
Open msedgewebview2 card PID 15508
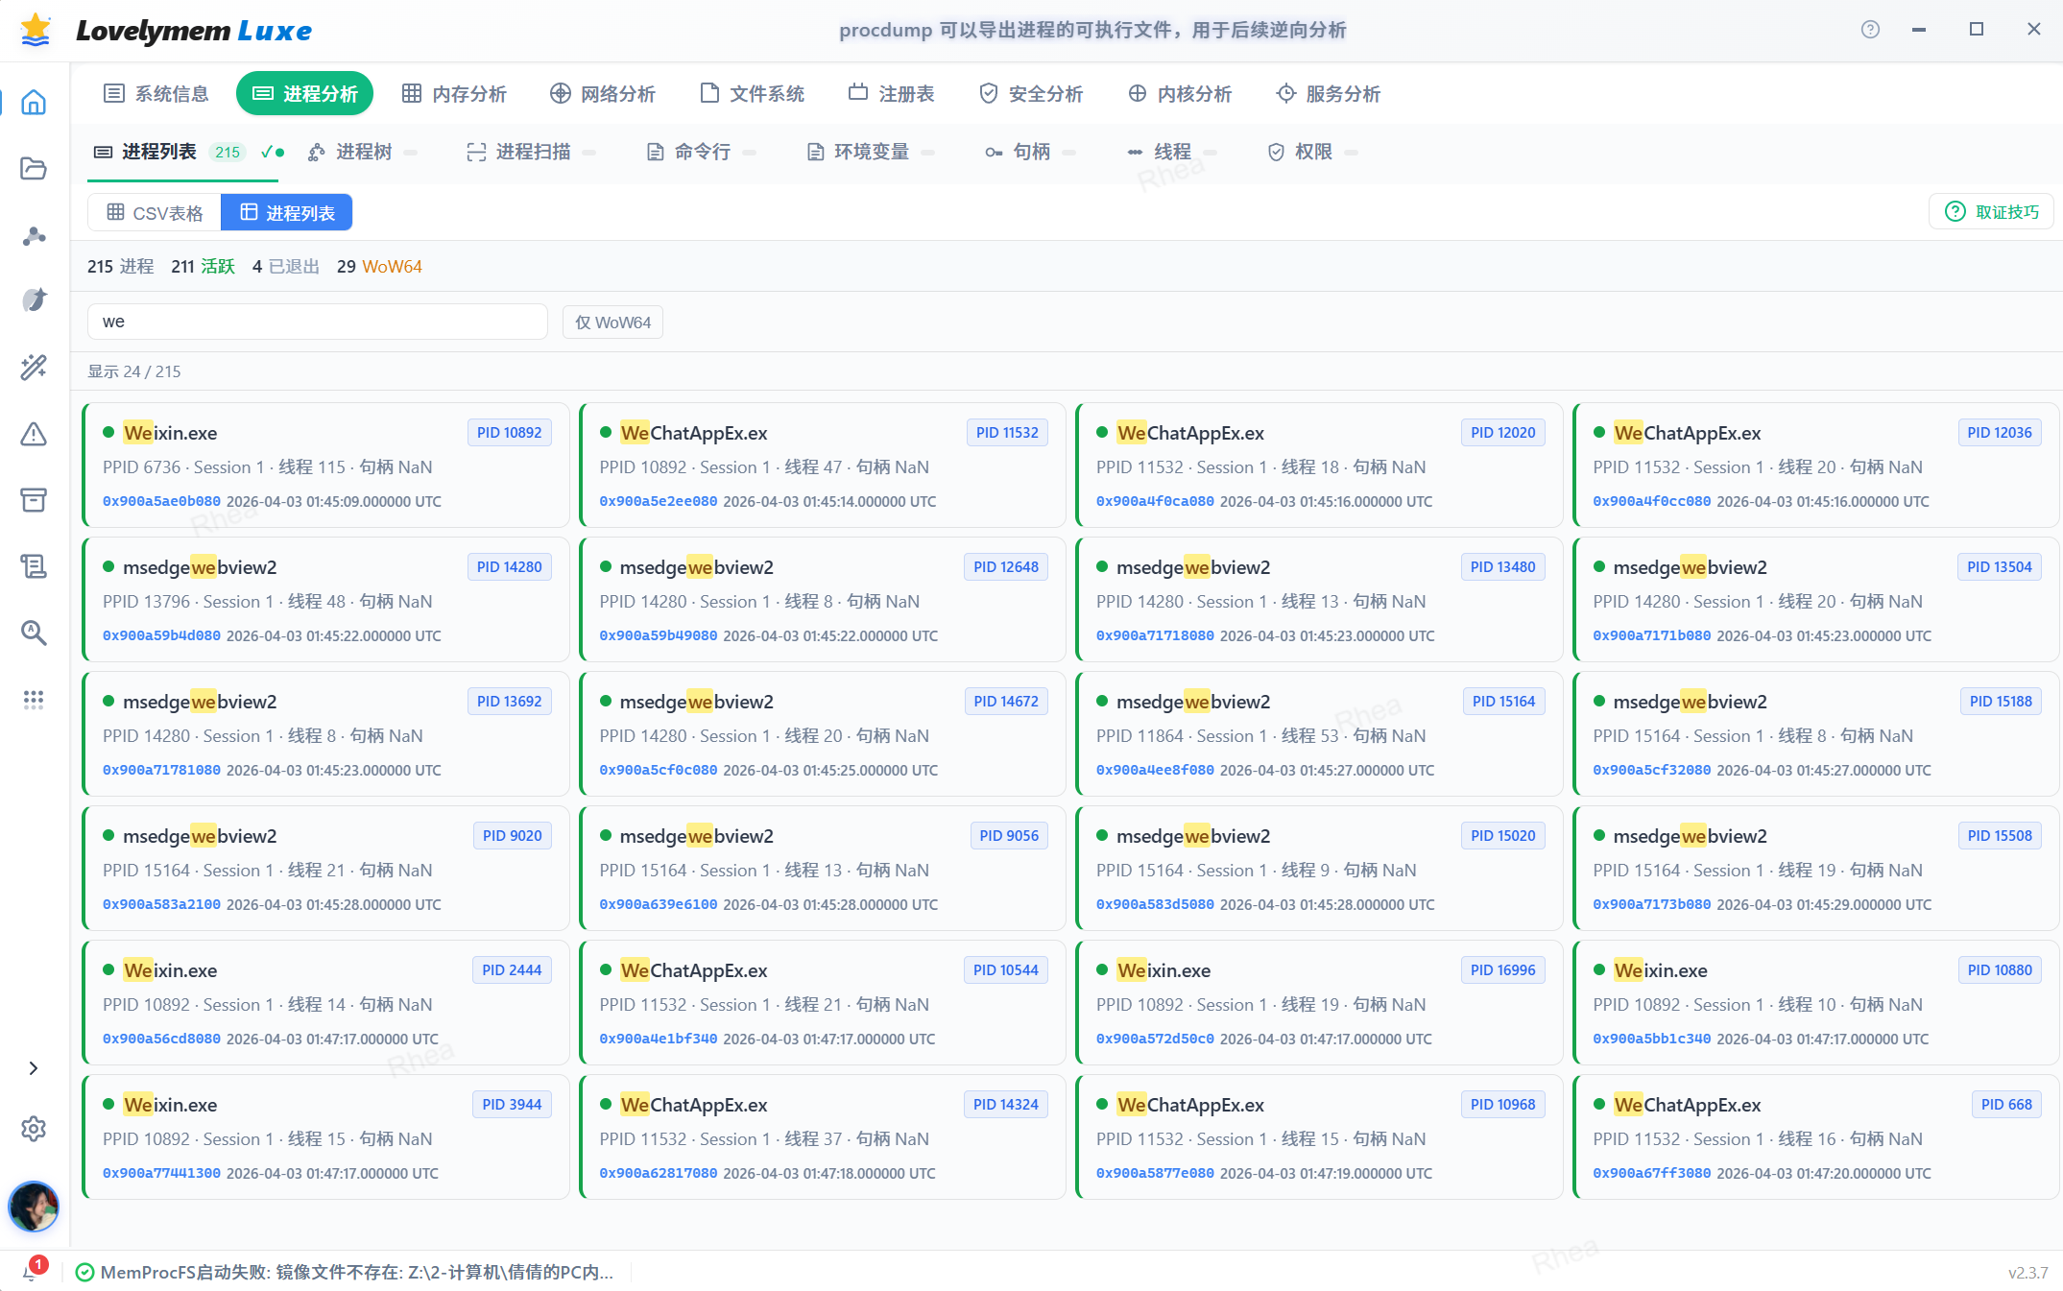pyautogui.click(x=1816, y=869)
